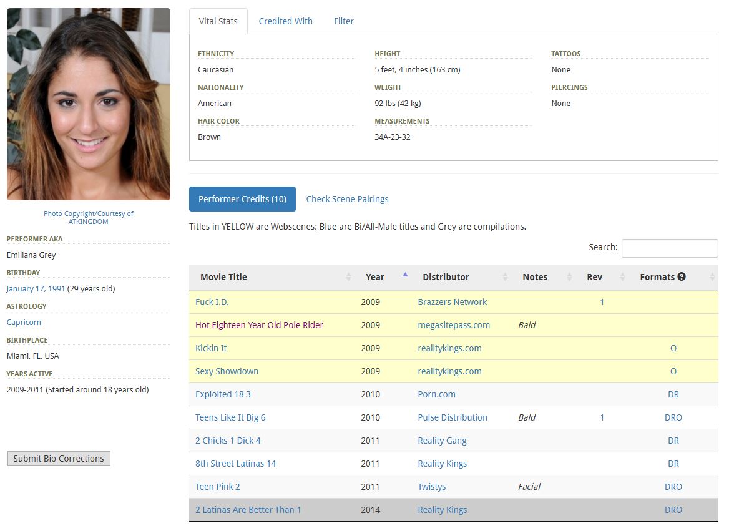Open DRO format link in the 2014 row
The height and width of the screenshot is (531, 734).
click(x=673, y=510)
